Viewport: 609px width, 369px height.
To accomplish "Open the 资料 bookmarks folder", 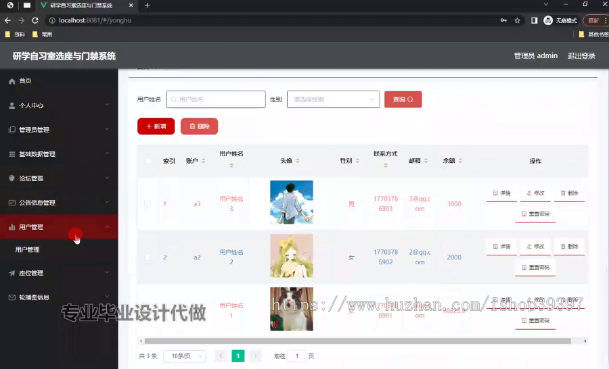I will [15, 34].
